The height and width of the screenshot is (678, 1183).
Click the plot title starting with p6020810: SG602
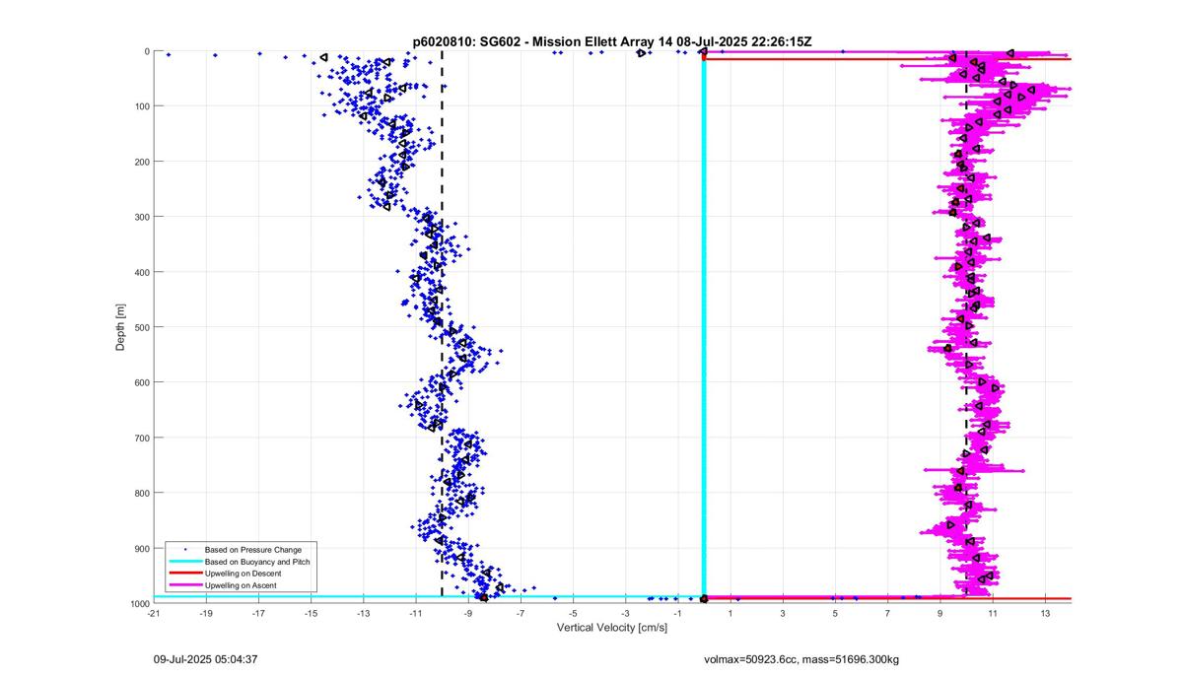click(612, 41)
